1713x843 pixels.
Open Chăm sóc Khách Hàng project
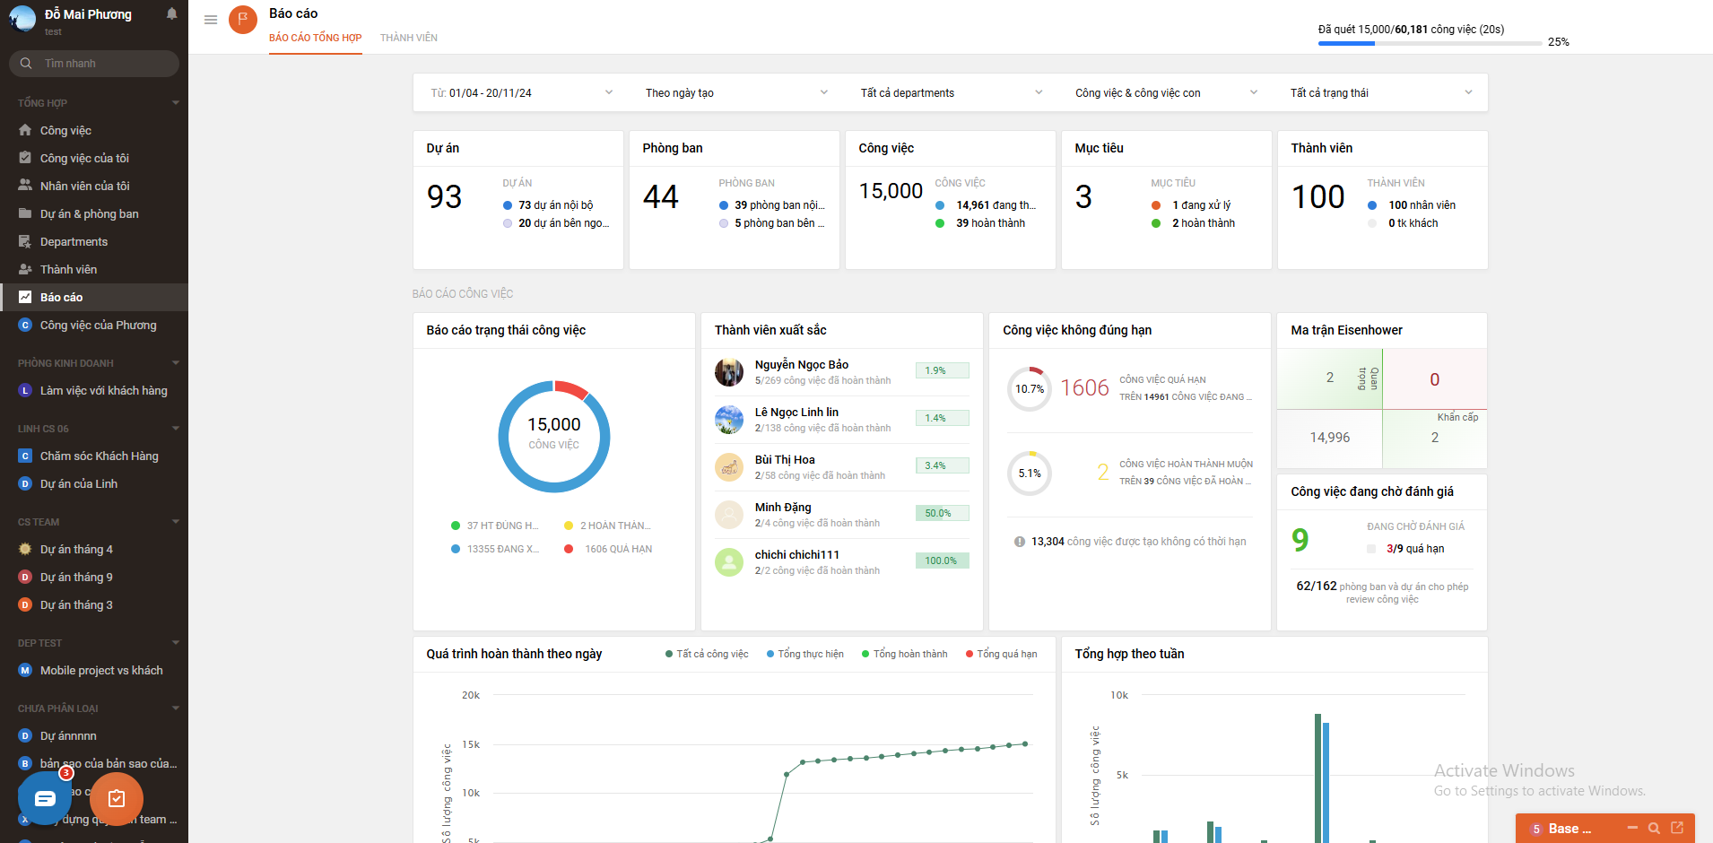94,456
